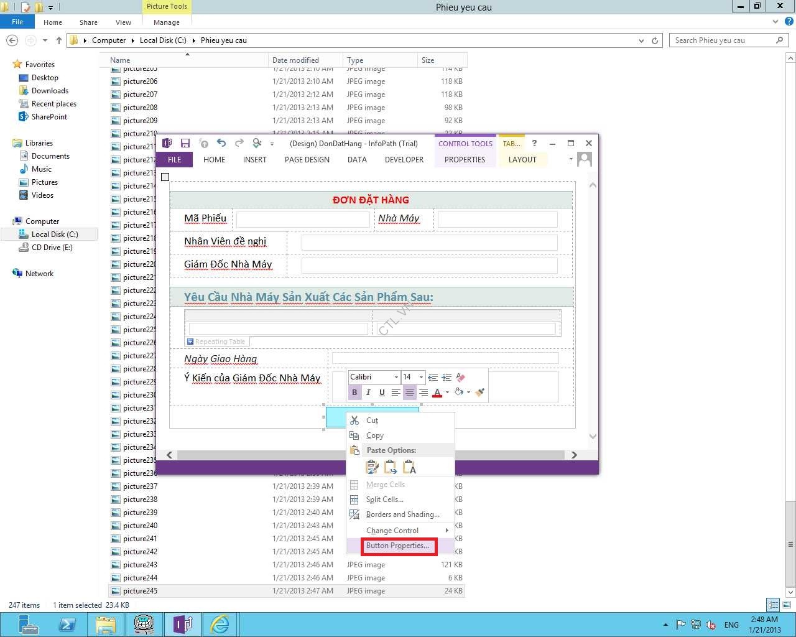Open Downloads in the Favorites pane

pyautogui.click(x=50, y=91)
